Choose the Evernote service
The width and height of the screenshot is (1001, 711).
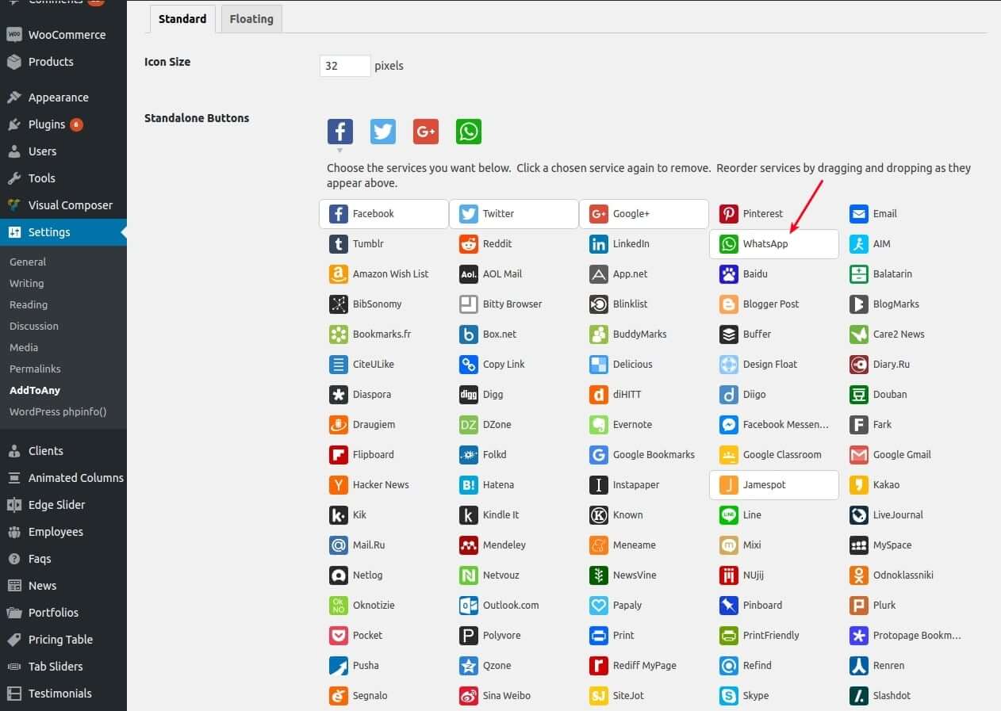643,425
